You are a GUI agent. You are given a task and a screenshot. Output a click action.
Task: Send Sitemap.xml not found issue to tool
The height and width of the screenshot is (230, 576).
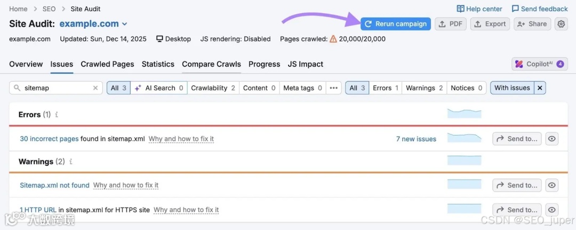517,185
